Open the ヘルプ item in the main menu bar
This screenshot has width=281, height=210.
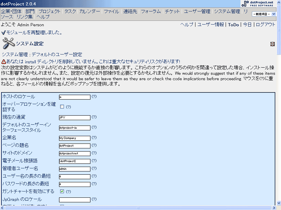tap(43, 17)
